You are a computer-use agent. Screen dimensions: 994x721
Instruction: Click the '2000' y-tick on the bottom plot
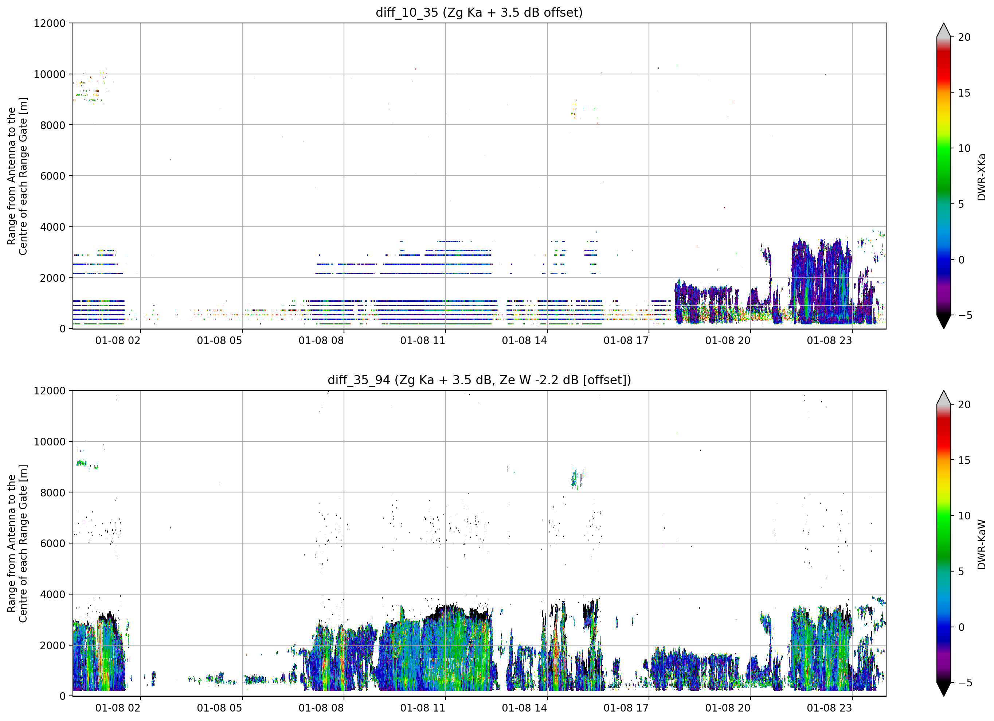pyautogui.click(x=52, y=646)
